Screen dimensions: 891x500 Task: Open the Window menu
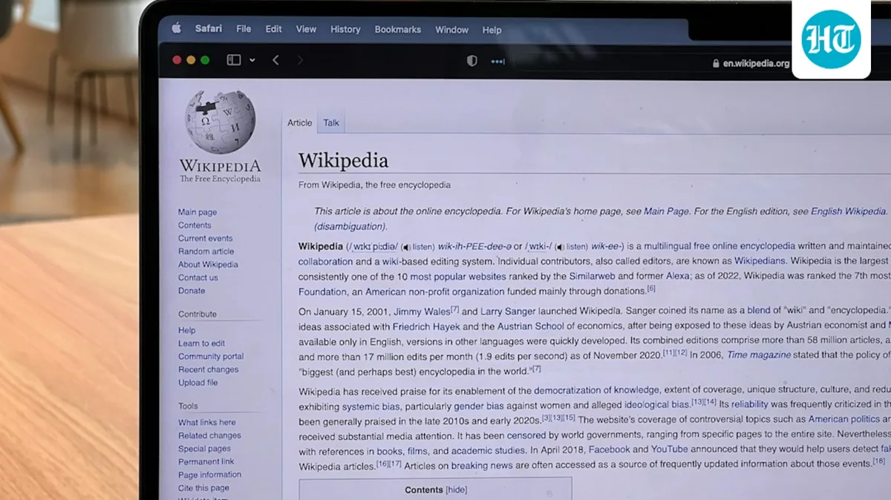pyautogui.click(x=451, y=30)
